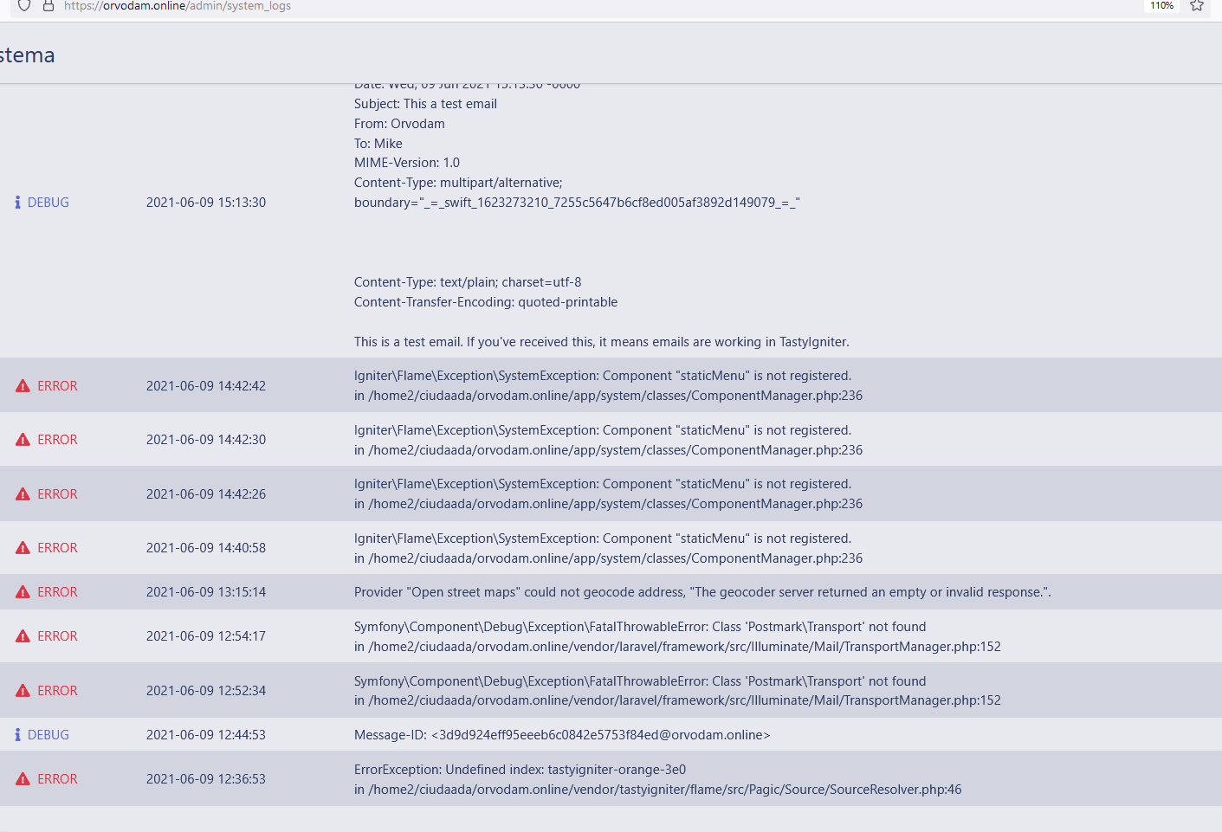This screenshot has height=832, width=1222.
Task: Click the warning triangle on the geocoder error row
Action: pyautogui.click(x=23, y=591)
